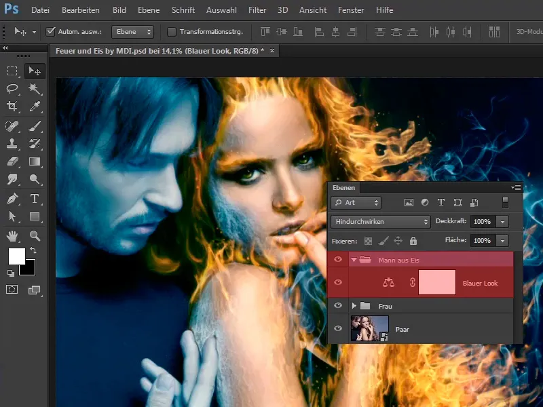
Task: Select the Eraser tool
Action: coord(12,161)
